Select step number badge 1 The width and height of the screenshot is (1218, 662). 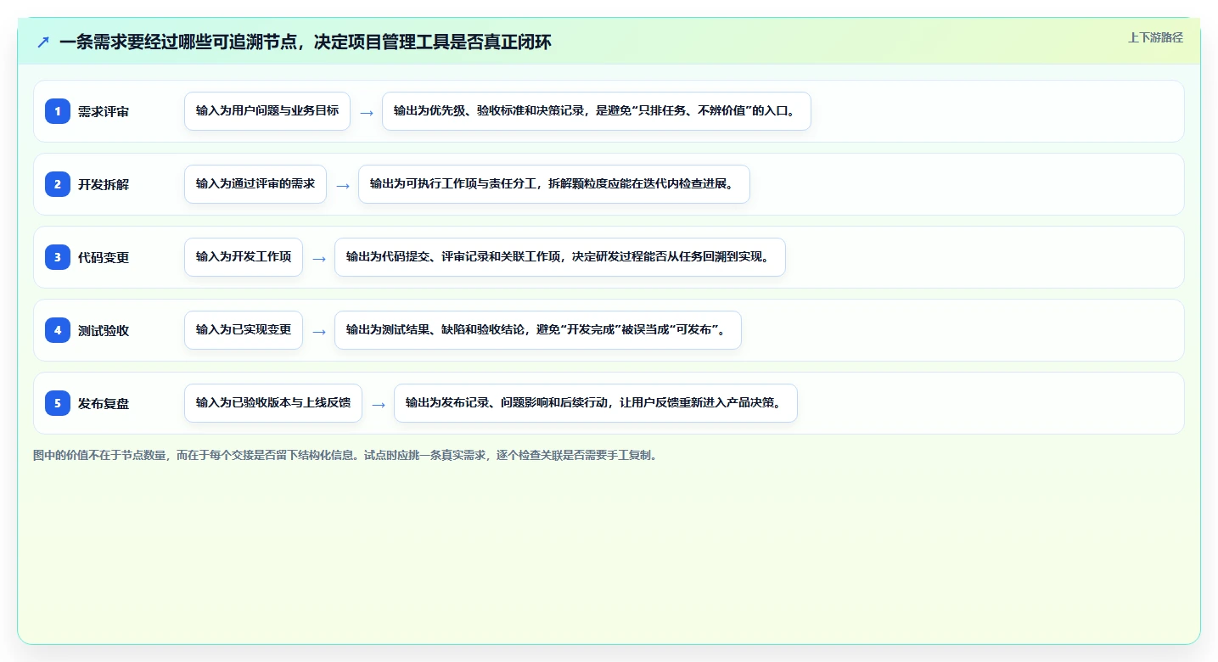pos(58,111)
